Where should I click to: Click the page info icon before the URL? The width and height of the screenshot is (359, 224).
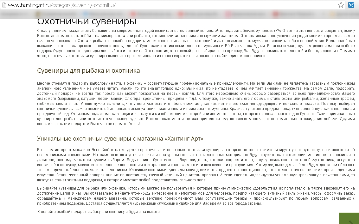tap(4, 5)
